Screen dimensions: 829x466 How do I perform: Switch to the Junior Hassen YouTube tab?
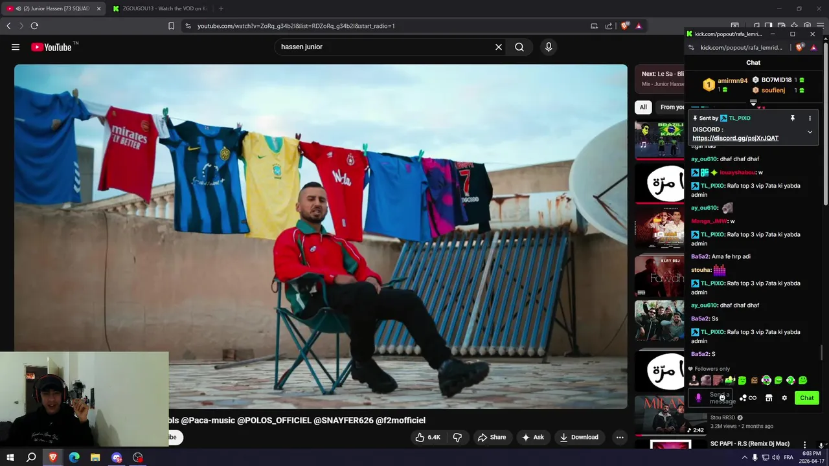click(x=53, y=8)
